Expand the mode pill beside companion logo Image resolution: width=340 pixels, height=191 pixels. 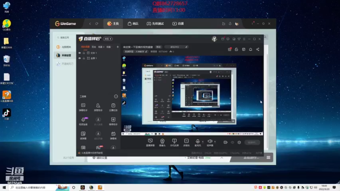[x=108, y=39]
